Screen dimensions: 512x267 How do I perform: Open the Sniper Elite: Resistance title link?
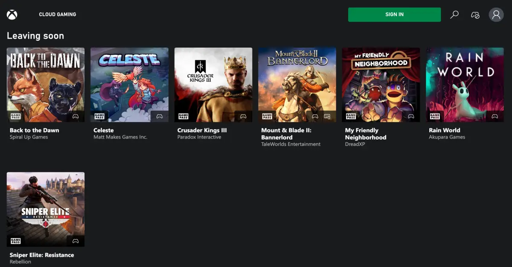click(x=42, y=255)
